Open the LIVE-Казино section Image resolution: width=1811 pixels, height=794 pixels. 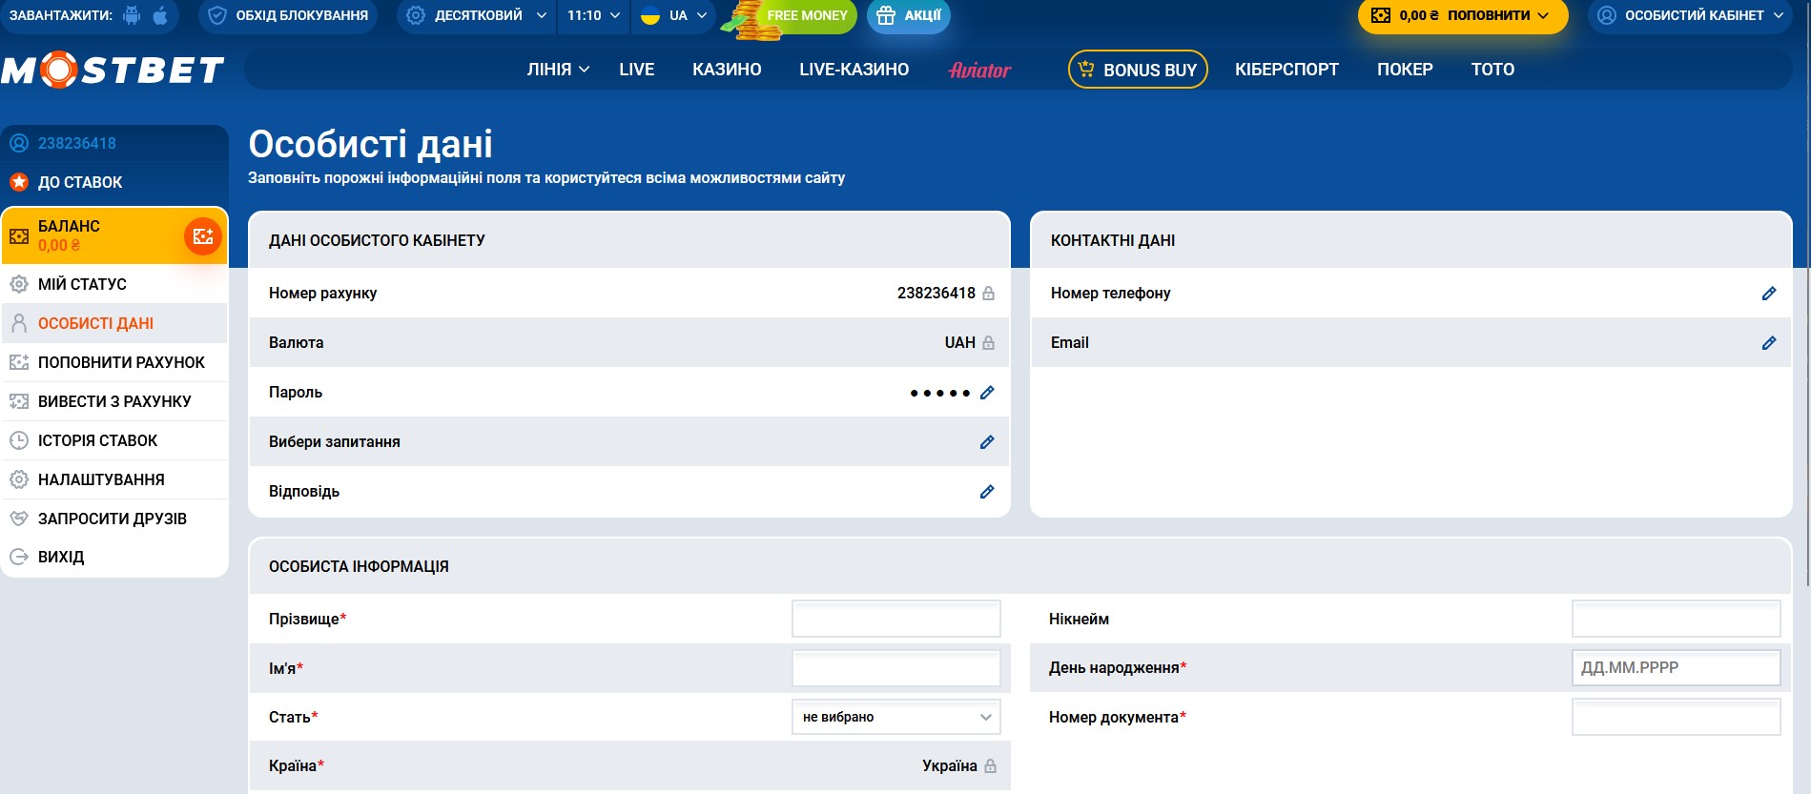[x=854, y=70]
